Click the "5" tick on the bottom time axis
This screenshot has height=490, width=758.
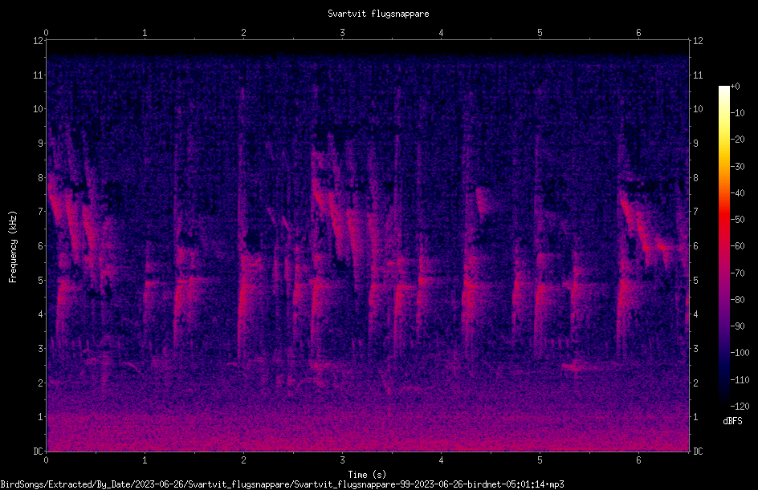pyautogui.click(x=540, y=460)
